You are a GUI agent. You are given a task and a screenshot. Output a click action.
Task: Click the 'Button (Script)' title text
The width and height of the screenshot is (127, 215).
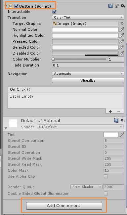(35, 6)
